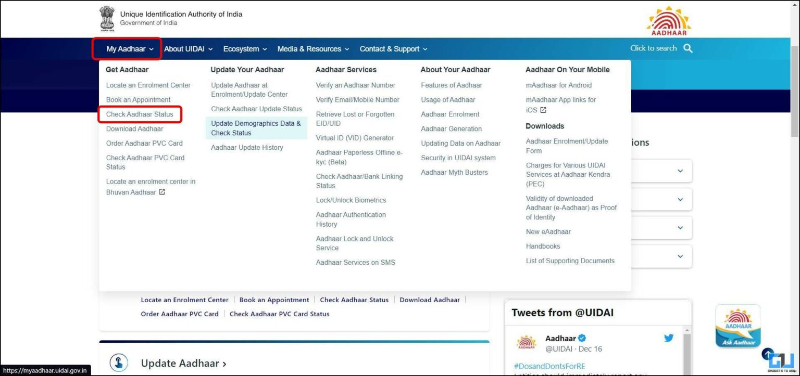This screenshot has height=376, width=800.
Task: Open Check Aadhaar Status link
Action: pyautogui.click(x=139, y=114)
